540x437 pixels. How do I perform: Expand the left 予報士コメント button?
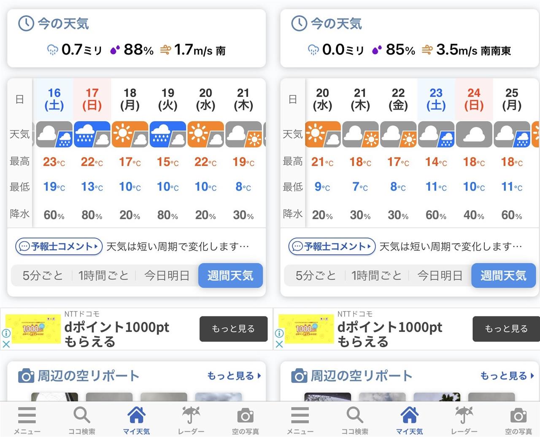click(x=59, y=246)
